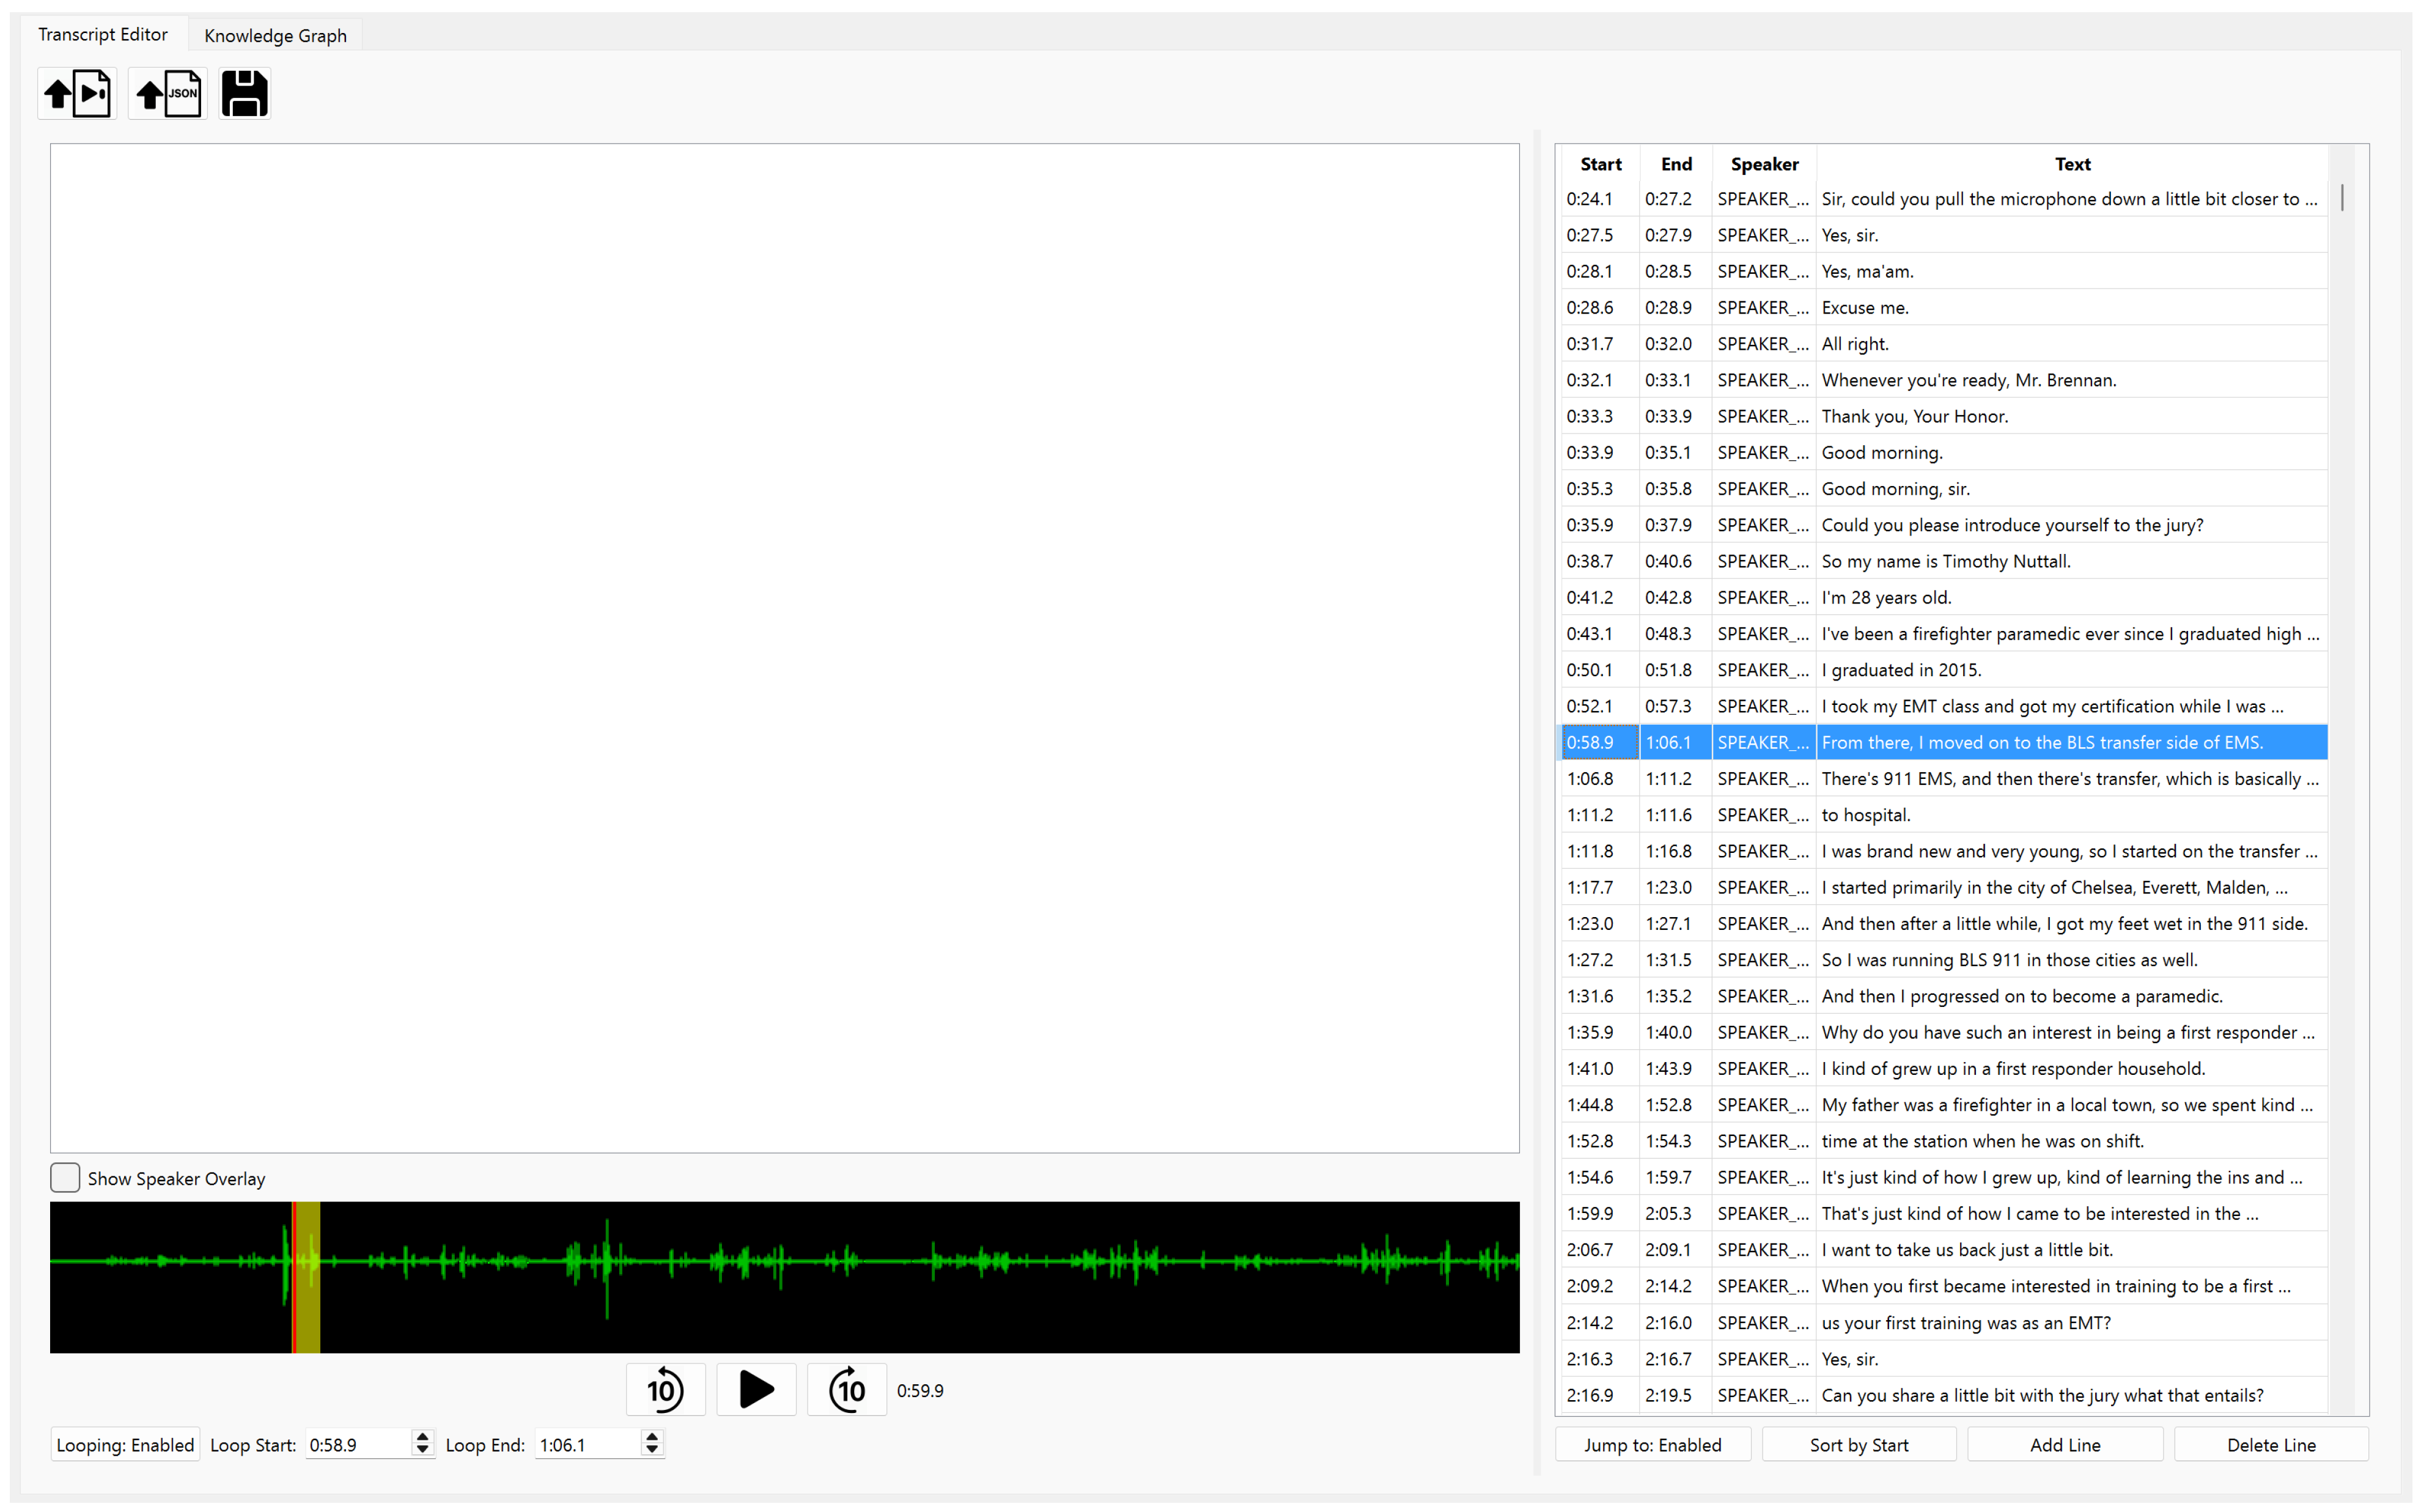Click the Sort by Start button
This screenshot has width=2421, height=1512.
[1858, 1444]
